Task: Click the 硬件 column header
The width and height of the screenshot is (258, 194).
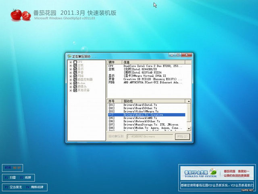Action: click(114, 62)
